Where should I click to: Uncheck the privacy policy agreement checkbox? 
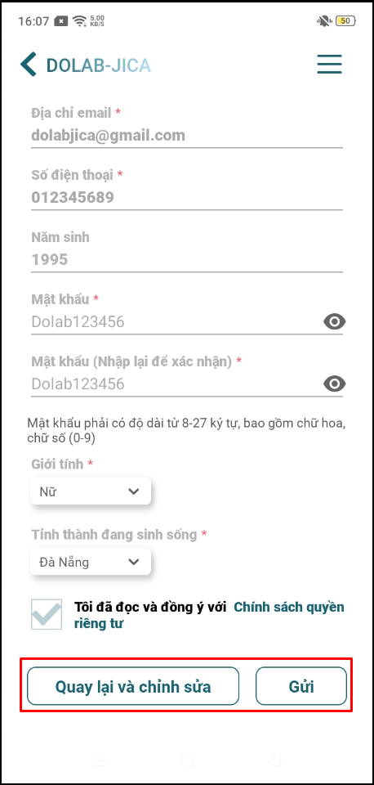(x=47, y=614)
